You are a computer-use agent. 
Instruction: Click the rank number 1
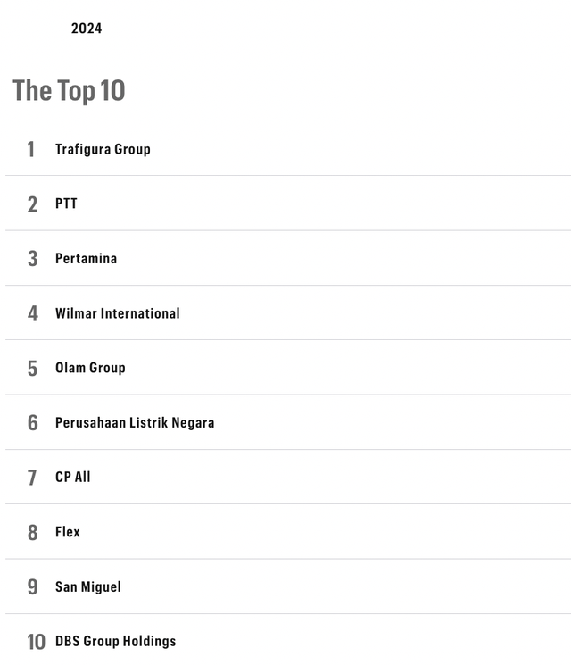31,150
